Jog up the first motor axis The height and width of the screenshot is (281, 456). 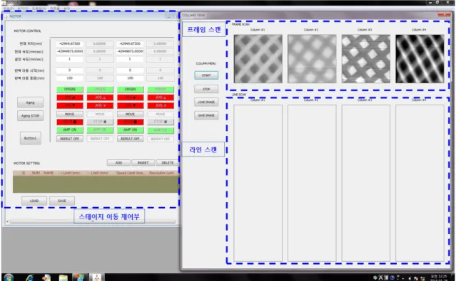click(69, 97)
